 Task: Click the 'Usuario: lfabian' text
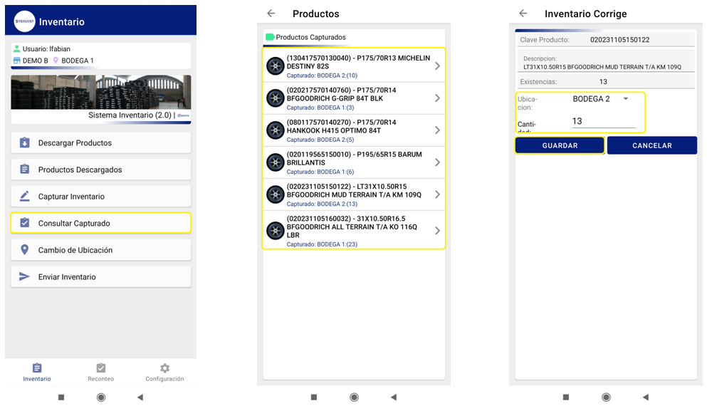(46, 48)
